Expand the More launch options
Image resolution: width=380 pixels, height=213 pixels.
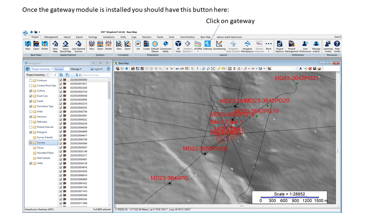click(x=269, y=45)
